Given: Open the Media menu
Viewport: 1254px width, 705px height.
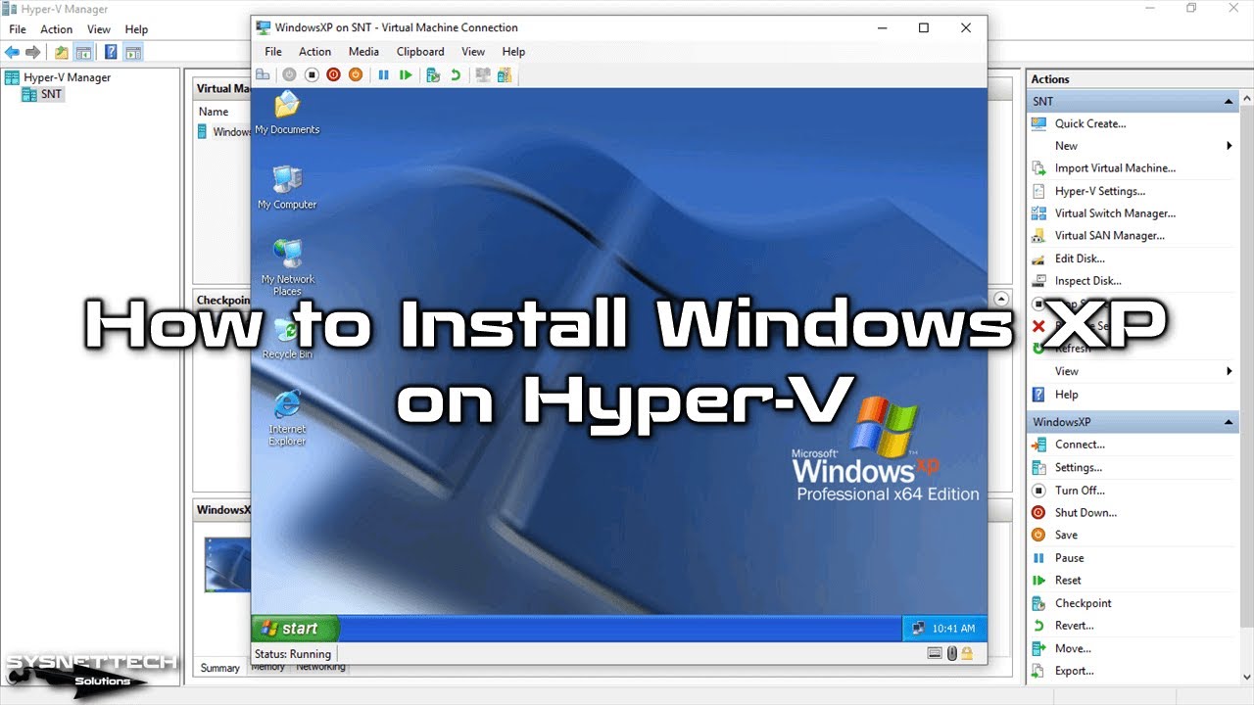Looking at the screenshot, I should click(363, 52).
